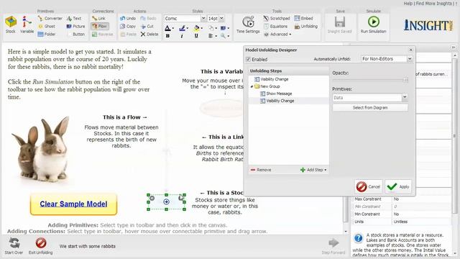460x259 pixels.
Task: Click the Paste action
Action: pos(128,34)
